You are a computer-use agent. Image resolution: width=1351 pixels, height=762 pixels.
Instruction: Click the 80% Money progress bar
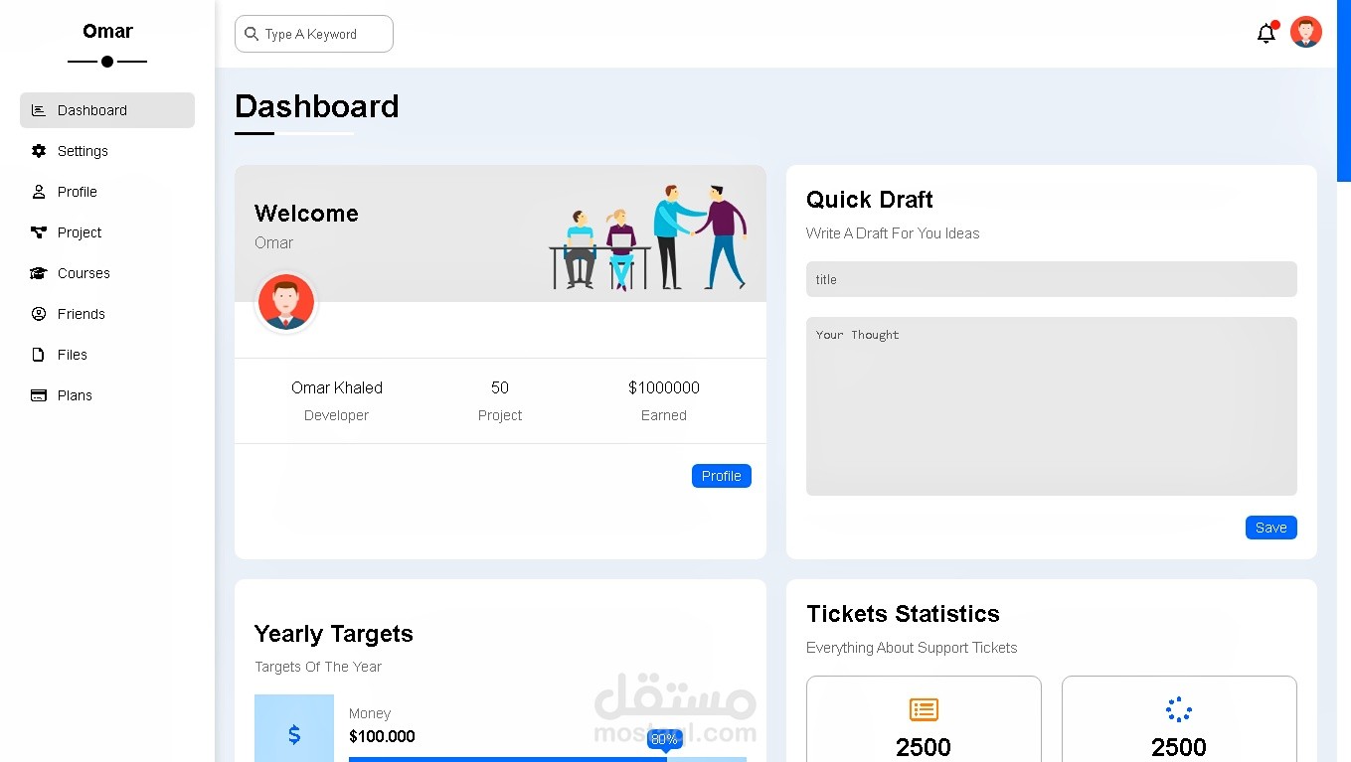[x=547, y=759]
